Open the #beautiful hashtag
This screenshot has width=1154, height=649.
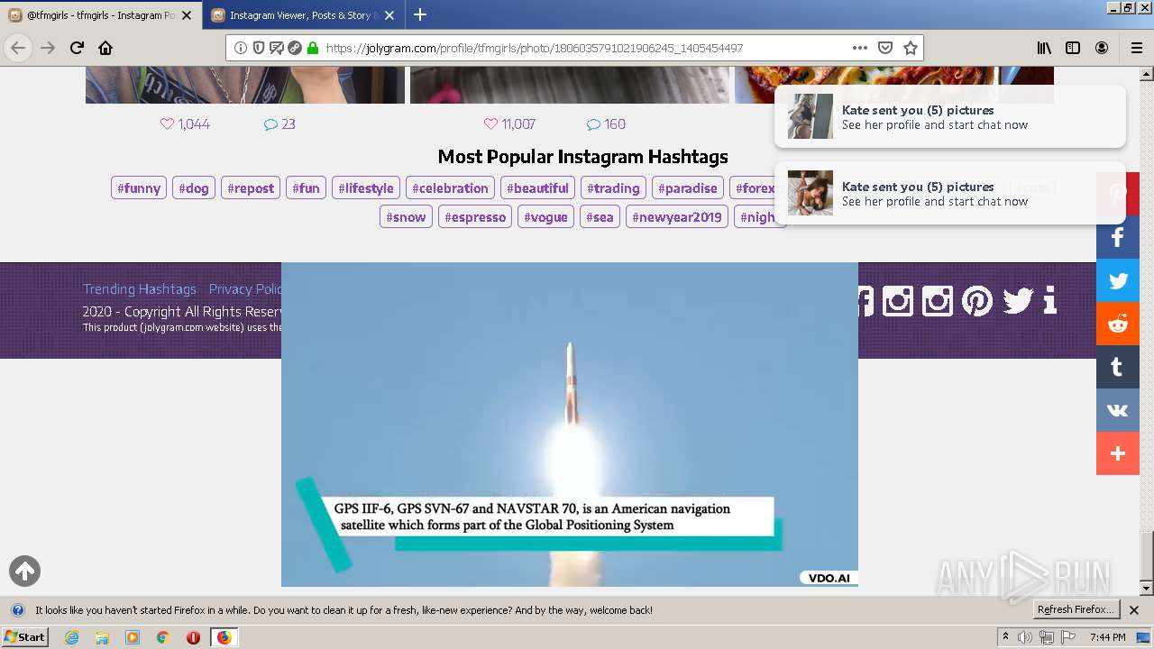tap(537, 188)
